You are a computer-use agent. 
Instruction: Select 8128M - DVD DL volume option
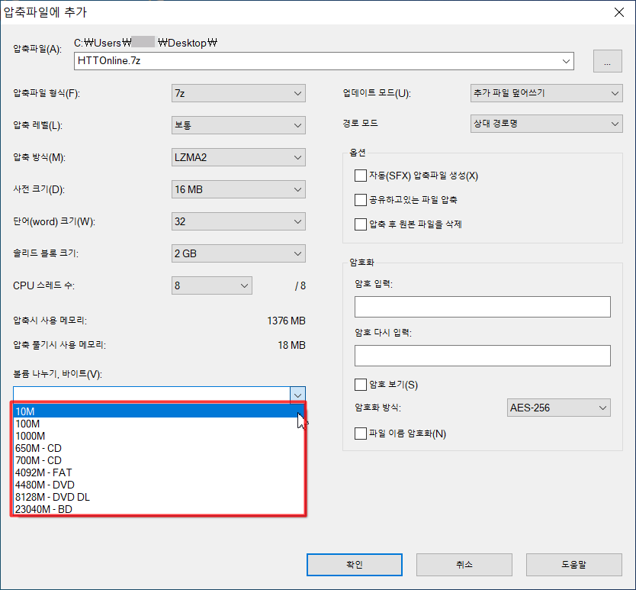(159, 497)
